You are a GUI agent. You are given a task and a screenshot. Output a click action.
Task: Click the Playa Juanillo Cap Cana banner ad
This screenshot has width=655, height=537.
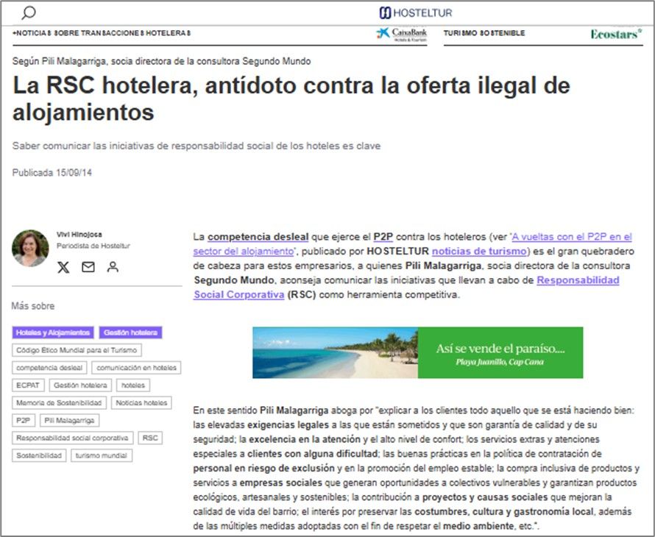click(x=418, y=352)
